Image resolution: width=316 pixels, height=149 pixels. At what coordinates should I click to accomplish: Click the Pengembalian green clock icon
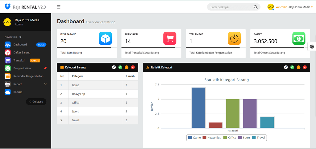pyautogui.click(x=8, y=68)
